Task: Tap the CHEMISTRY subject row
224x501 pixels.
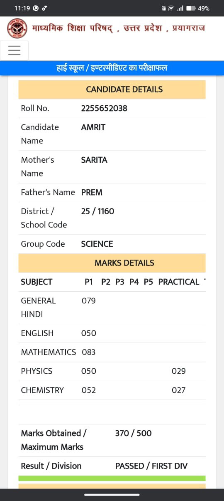Action: point(112,390)
